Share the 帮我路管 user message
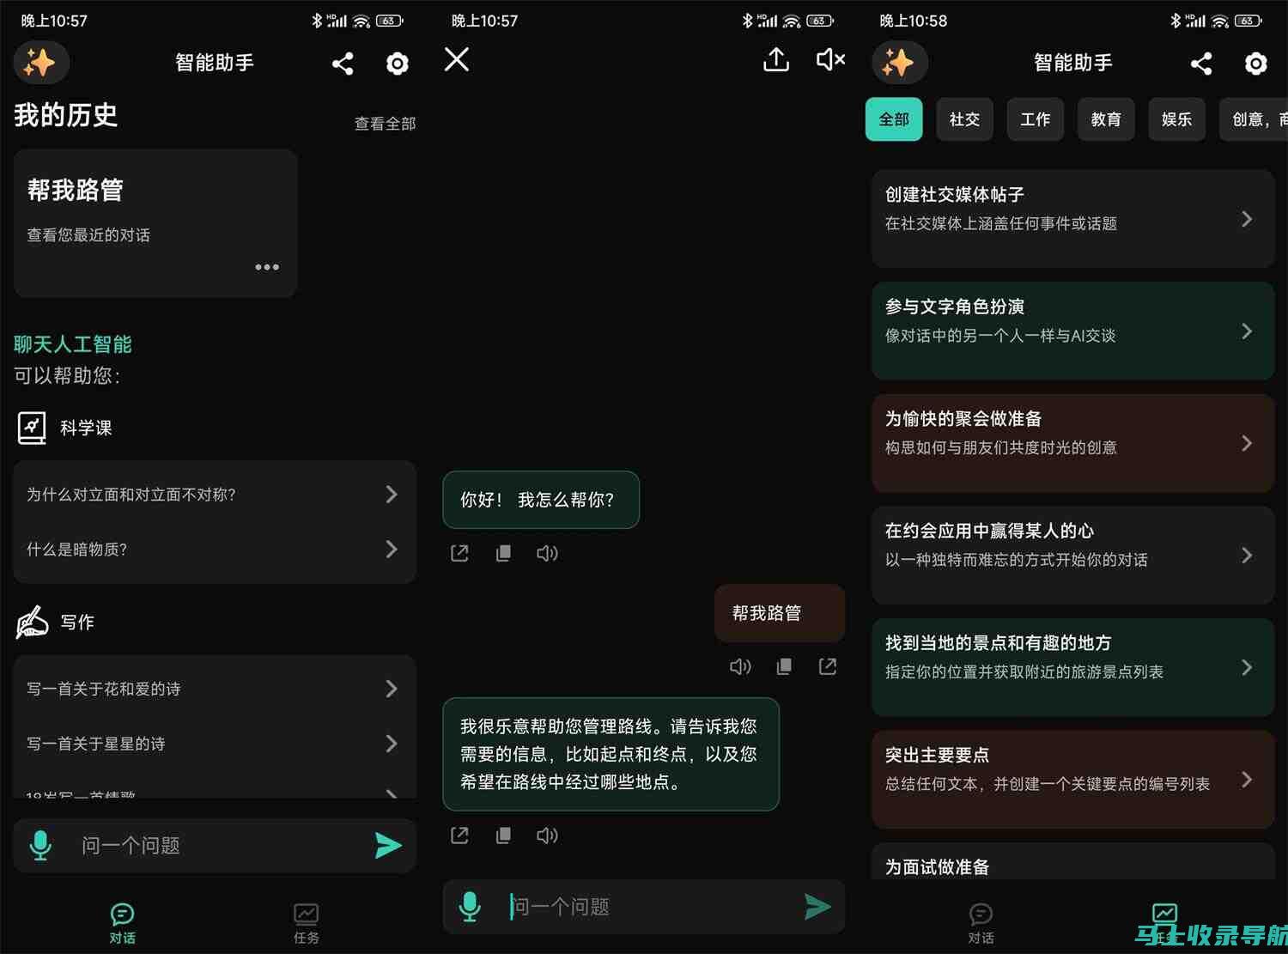 pos(828,666)
